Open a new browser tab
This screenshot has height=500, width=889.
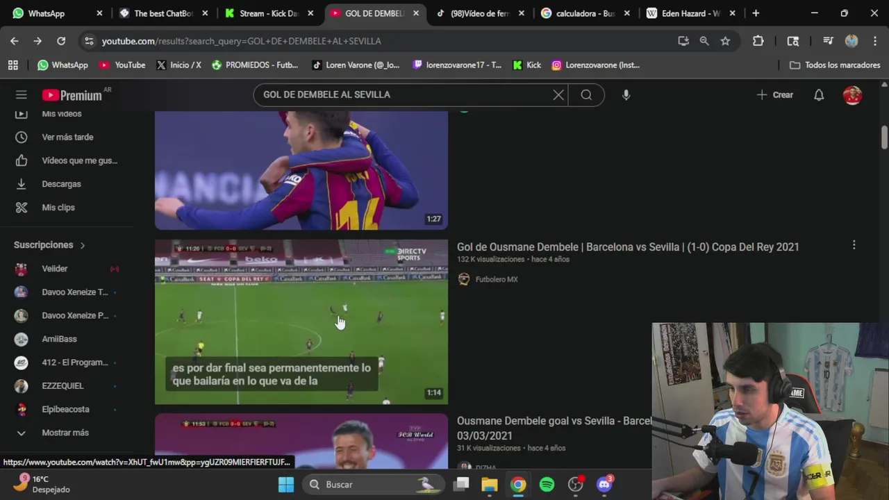pyautogui.click(x=756, y=13)
